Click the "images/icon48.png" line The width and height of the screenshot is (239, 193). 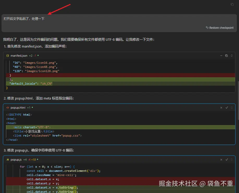tap(35, 67)
